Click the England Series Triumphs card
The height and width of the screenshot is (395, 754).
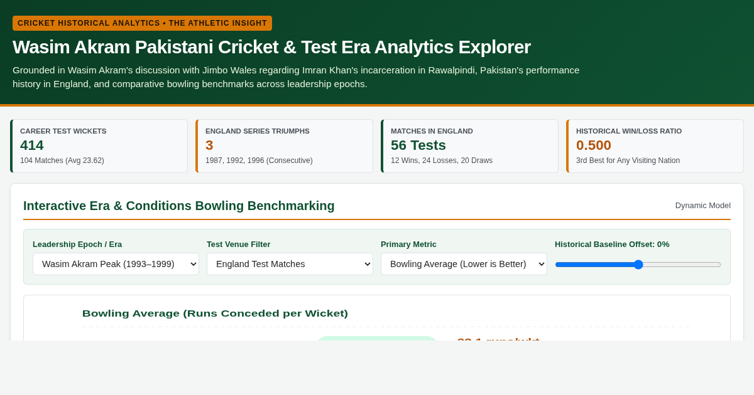tap(284, 146)
